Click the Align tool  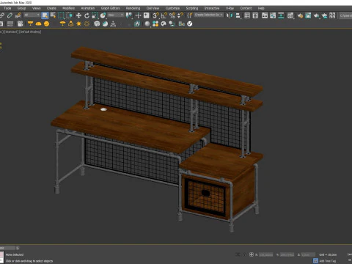click(238, 15)
